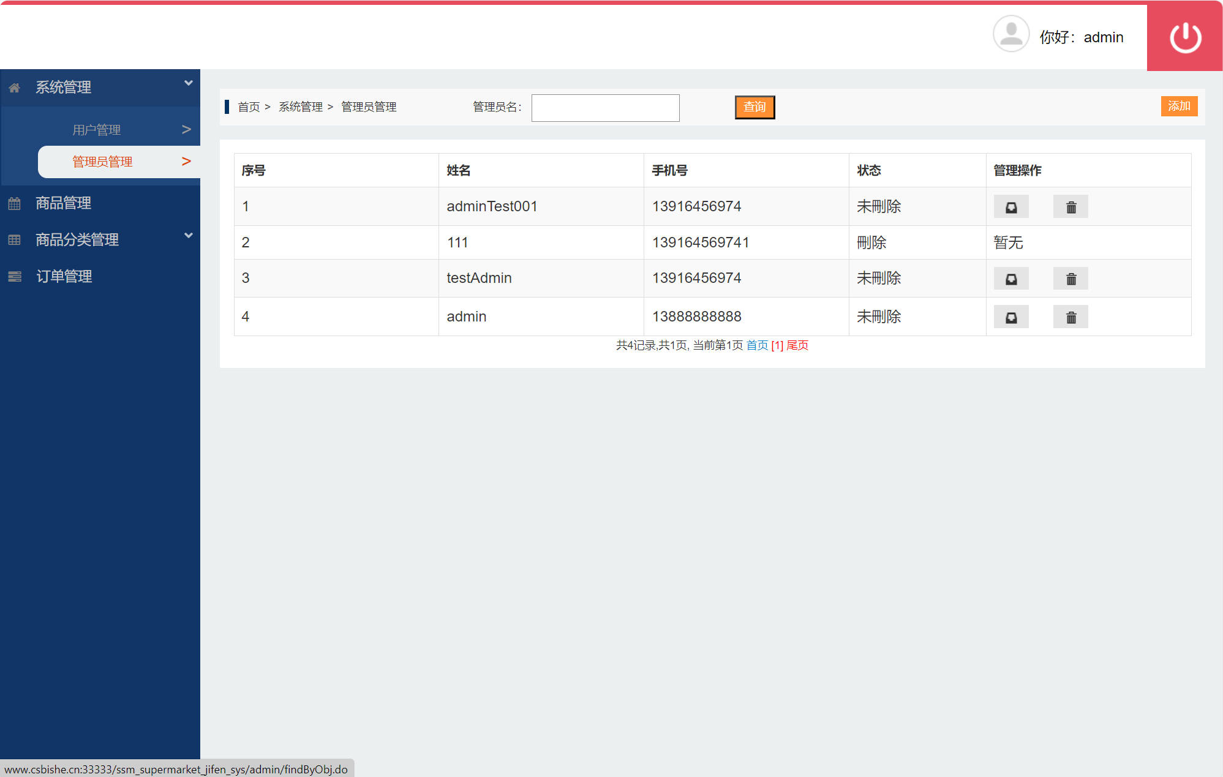Open the 尾页 pagination link
The height and width of the screenshot is (777, 1223).
point(797,345)
